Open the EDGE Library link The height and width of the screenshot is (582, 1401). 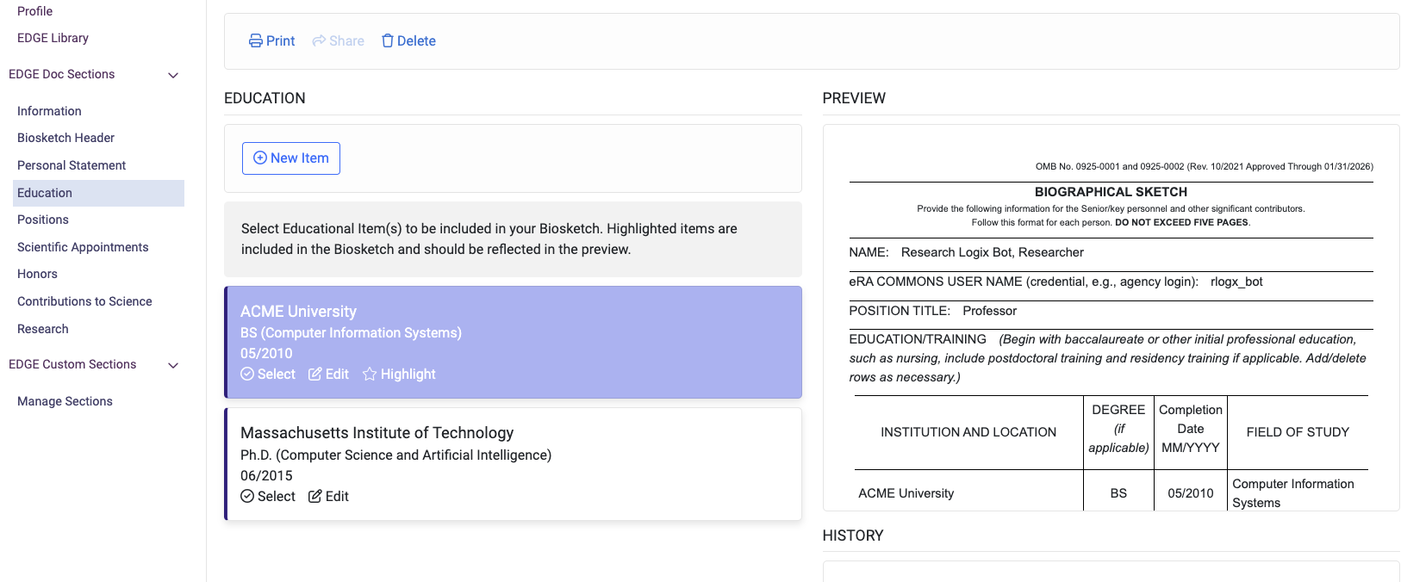53,38
